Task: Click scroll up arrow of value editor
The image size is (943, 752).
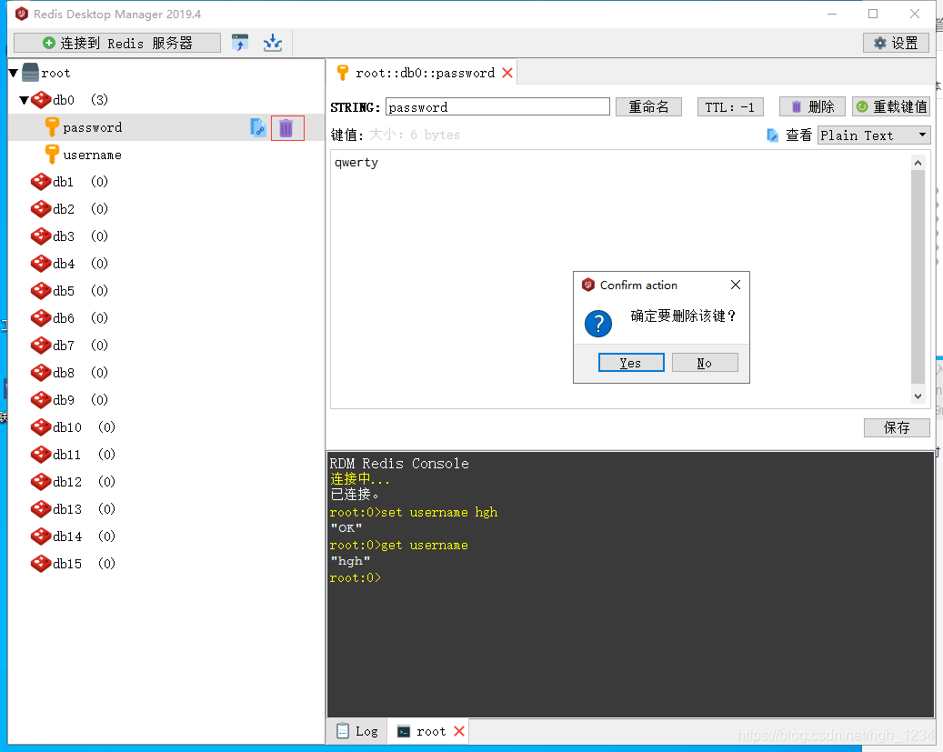Action: pyautogui.click(x=918, y=163)
